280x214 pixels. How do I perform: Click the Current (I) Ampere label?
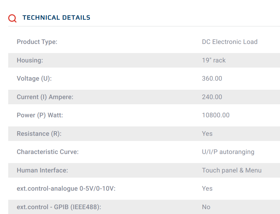pos(45,97)
